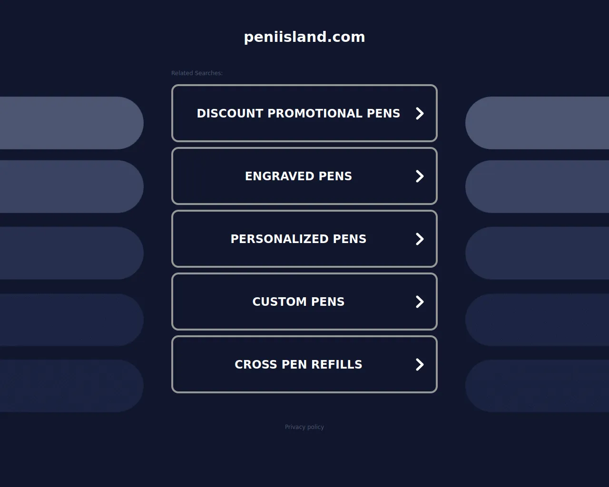This screenshot has width=609, height=487.
Task: Click the pill shape right of Cross Pen Refills
Action: [538, 386]
